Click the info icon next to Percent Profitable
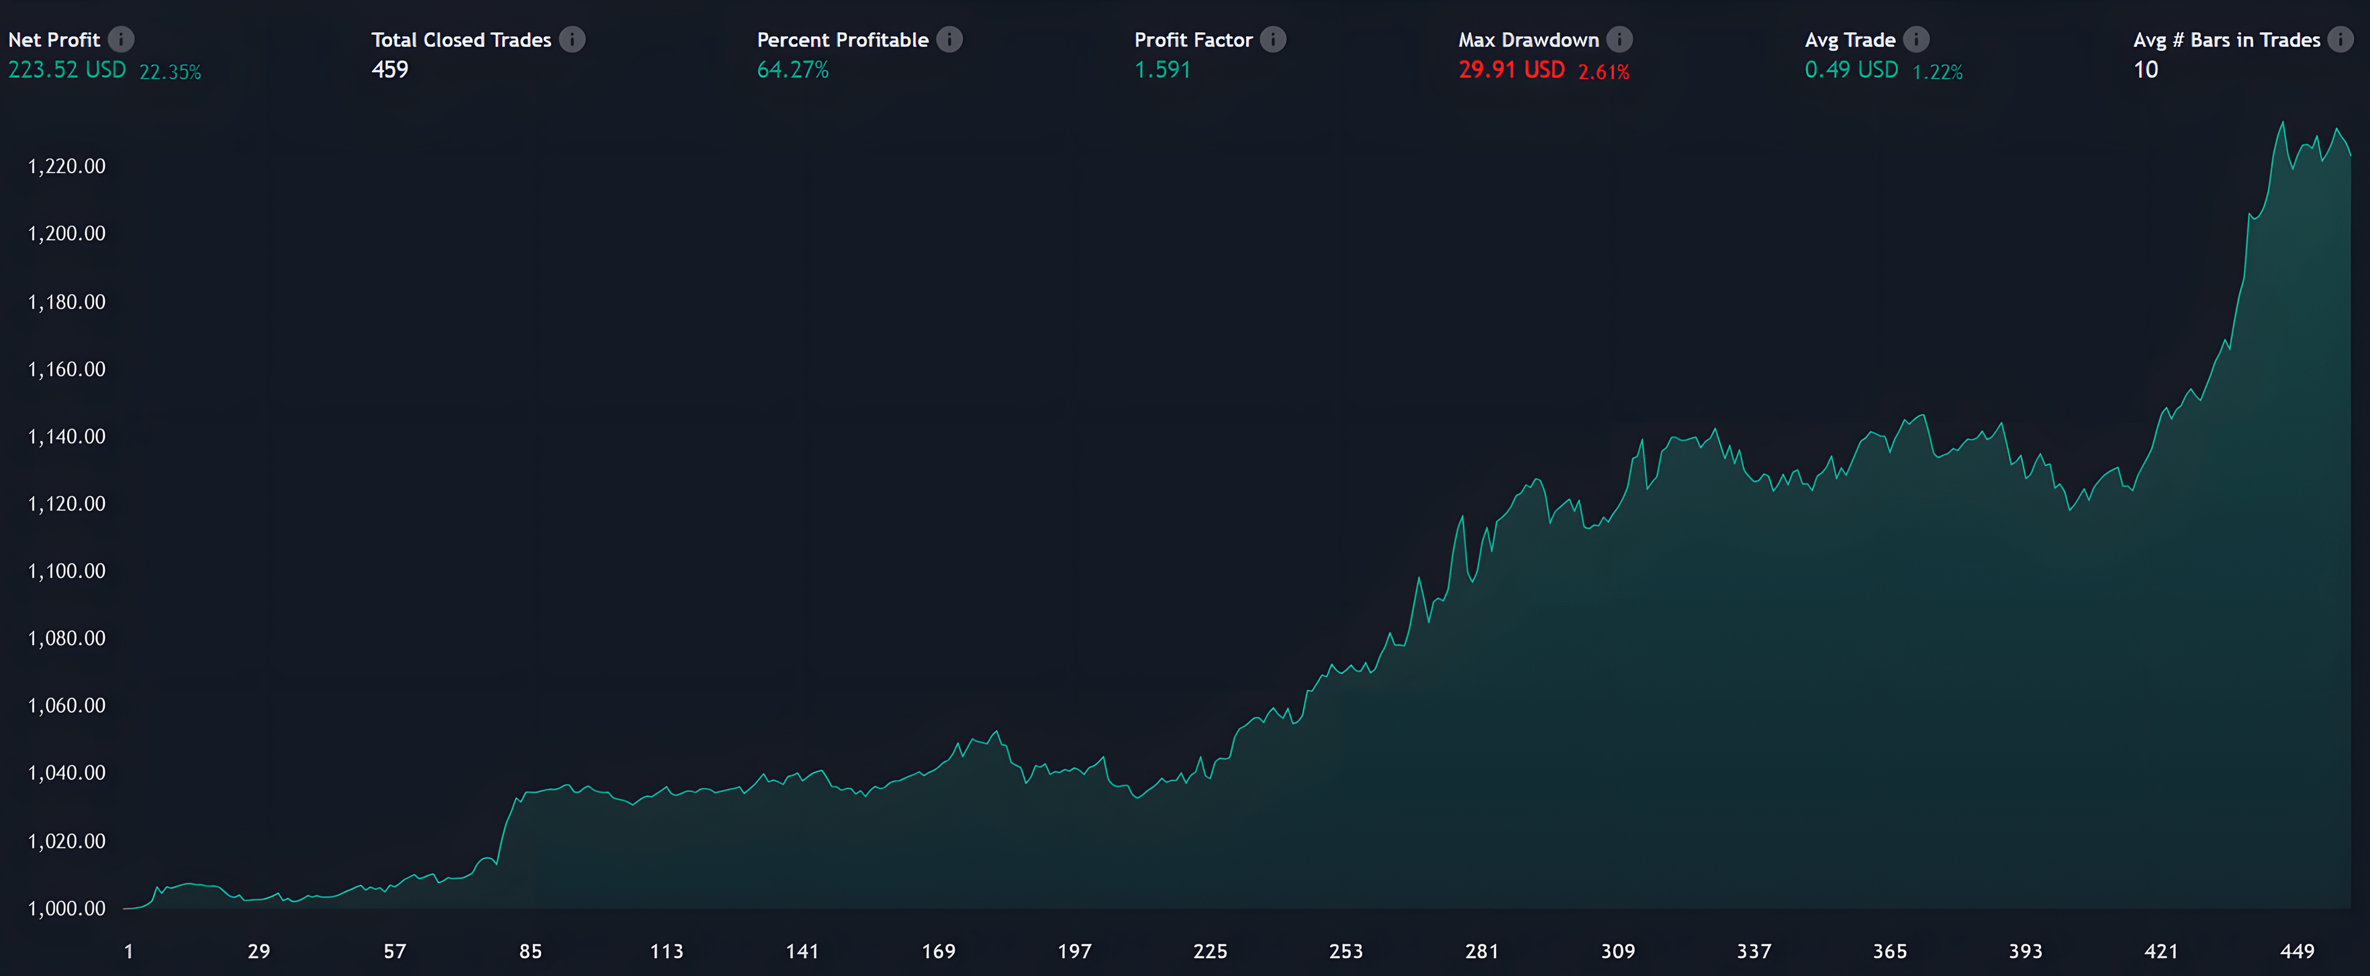 point(949,40)
